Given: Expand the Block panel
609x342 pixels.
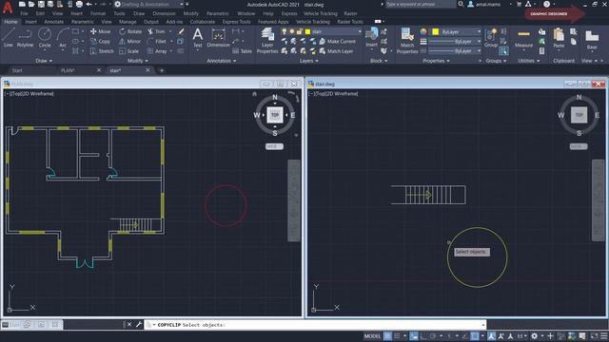Looking at the screenshot, I should tap(379, 61).
